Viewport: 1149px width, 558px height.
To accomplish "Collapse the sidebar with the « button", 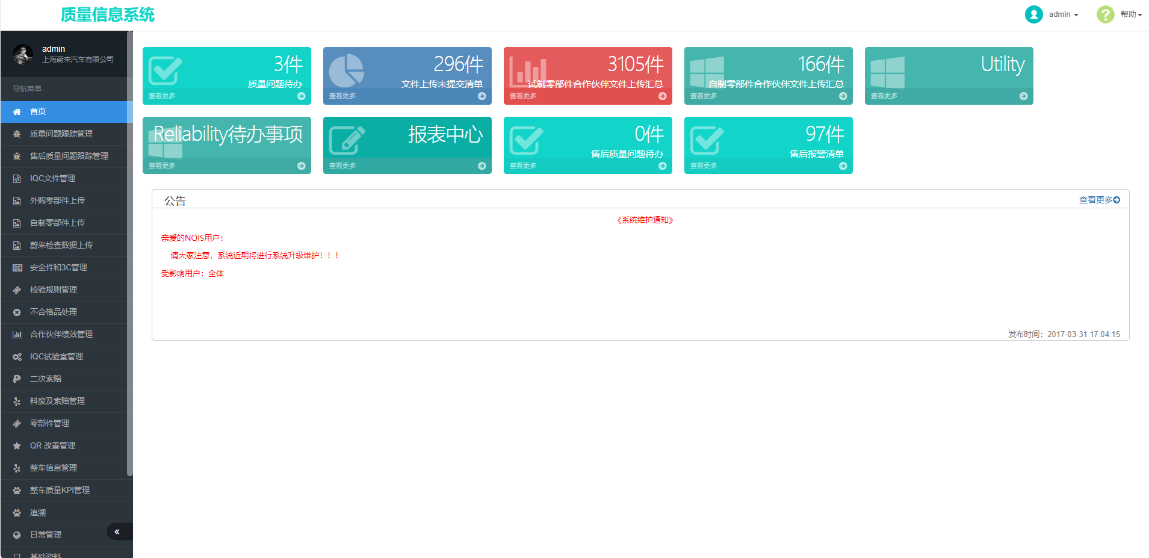I will (x=118, y=532).
